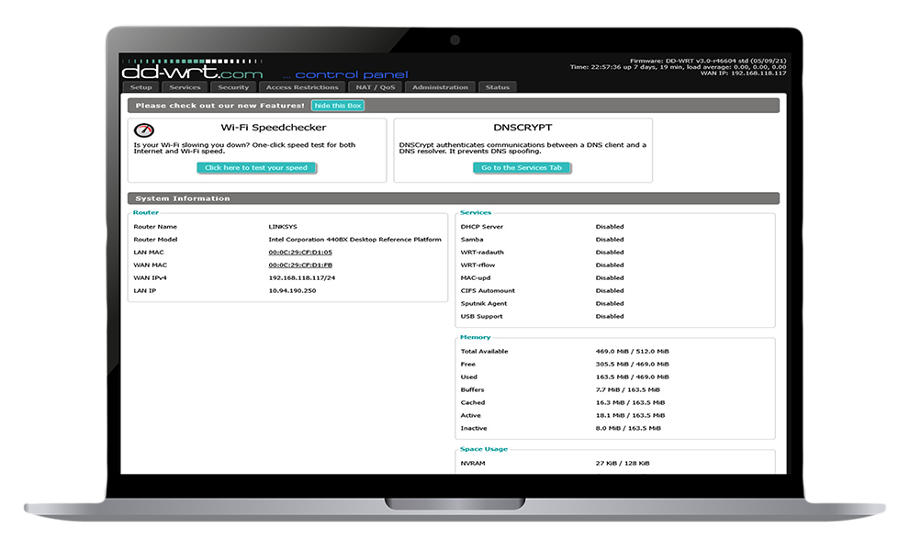Switch to the Services tab
The image size is (910, 551).
[185, 87]
